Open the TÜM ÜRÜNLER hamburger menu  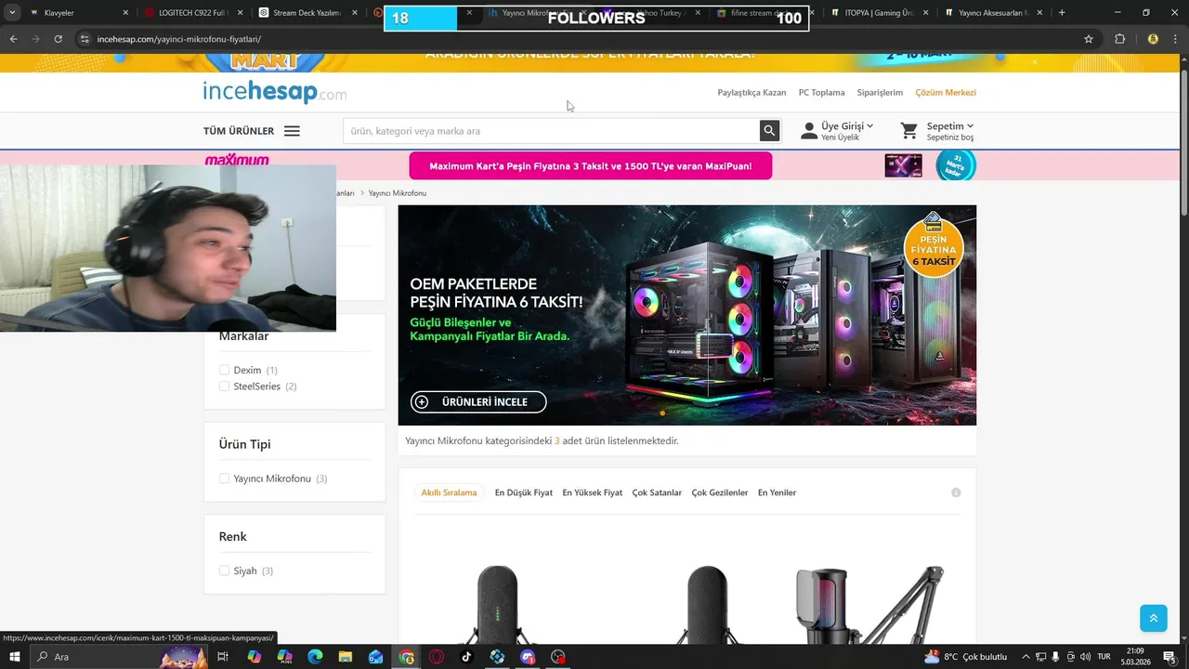coord(292,131)
